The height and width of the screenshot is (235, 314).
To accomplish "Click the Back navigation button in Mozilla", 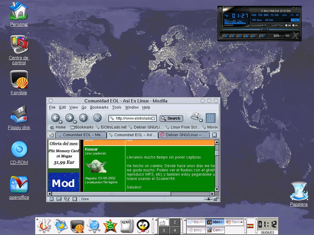I will (55, 117).
